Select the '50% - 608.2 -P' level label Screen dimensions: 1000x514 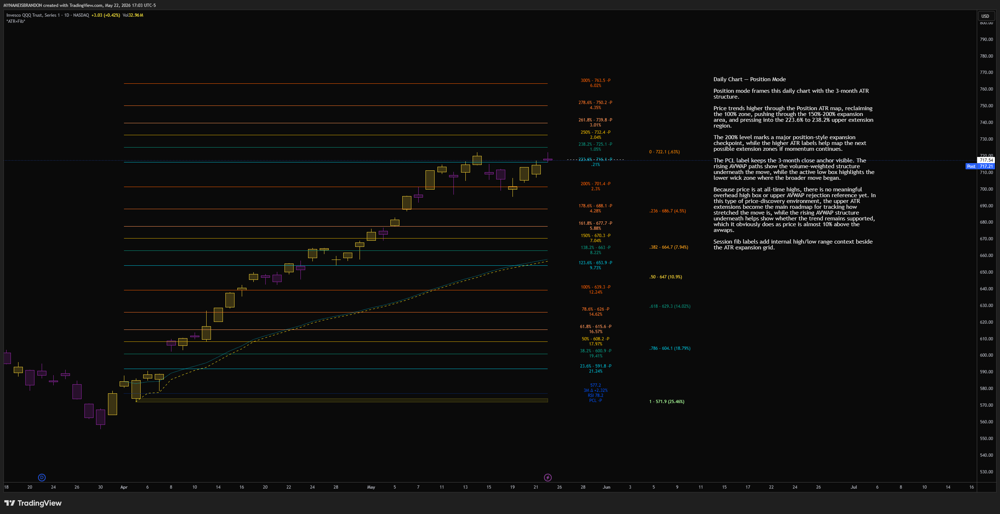(x=595, y=339)
